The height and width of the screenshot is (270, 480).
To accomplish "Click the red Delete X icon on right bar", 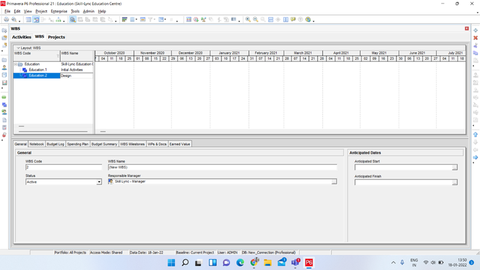I will click(x=475, y=38).
